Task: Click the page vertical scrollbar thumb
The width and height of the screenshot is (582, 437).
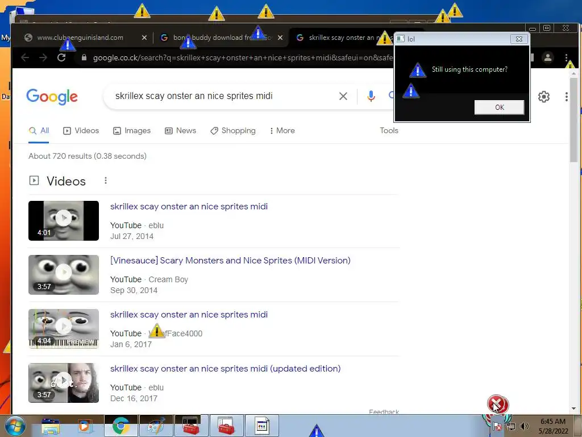Action: pyautogui.click(x=574, y=119)
